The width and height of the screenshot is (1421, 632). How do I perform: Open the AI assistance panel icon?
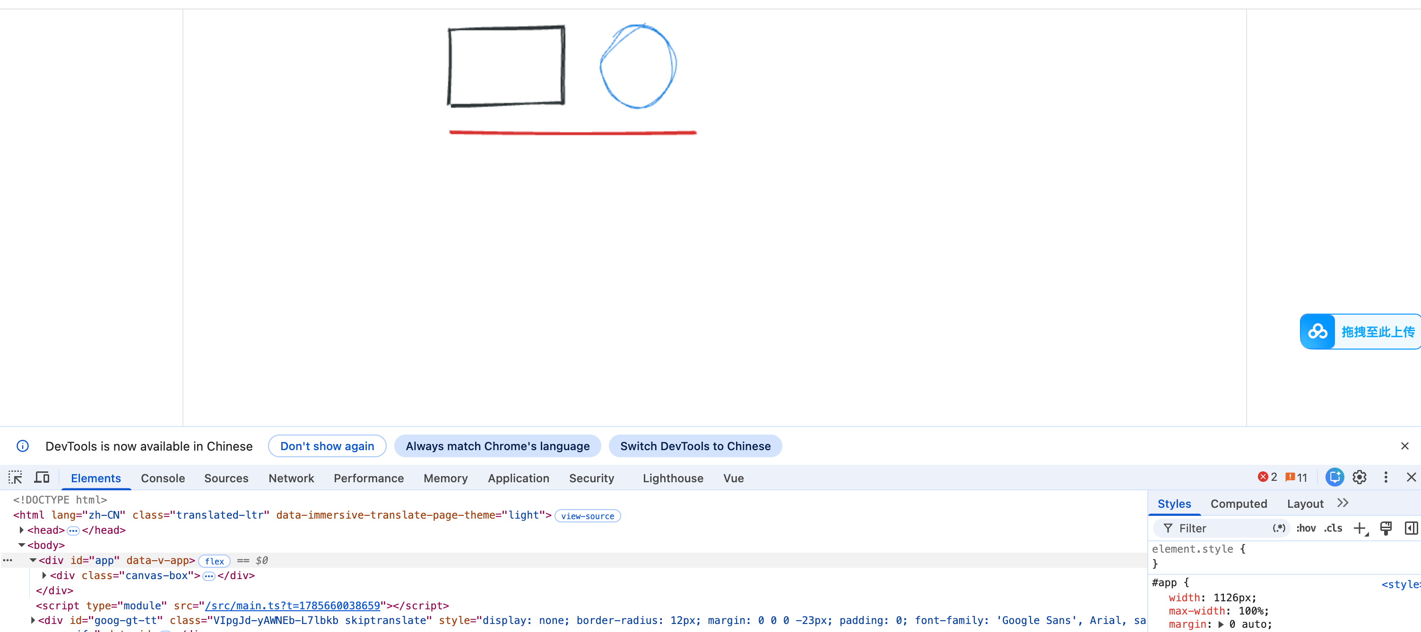[1334, 477]
